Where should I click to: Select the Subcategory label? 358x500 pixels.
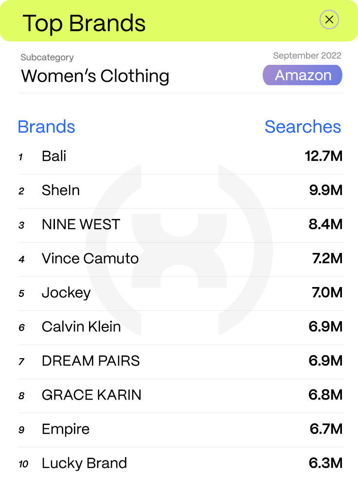click(47, 57)
